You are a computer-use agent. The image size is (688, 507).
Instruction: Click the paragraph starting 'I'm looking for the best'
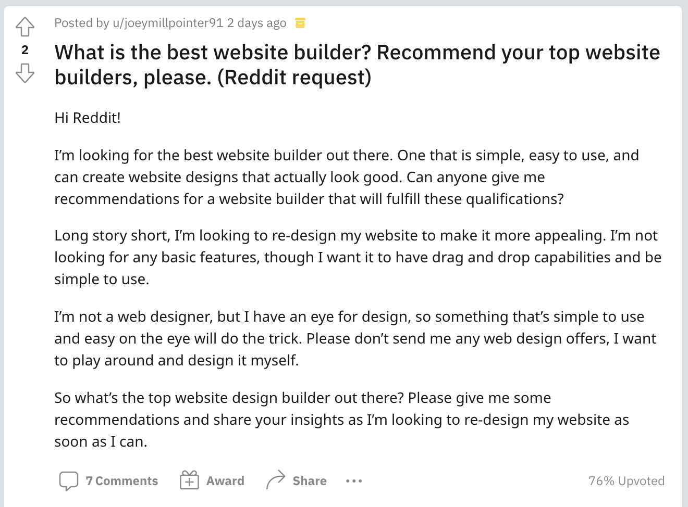pyautogui.click(x=347, y=177)
